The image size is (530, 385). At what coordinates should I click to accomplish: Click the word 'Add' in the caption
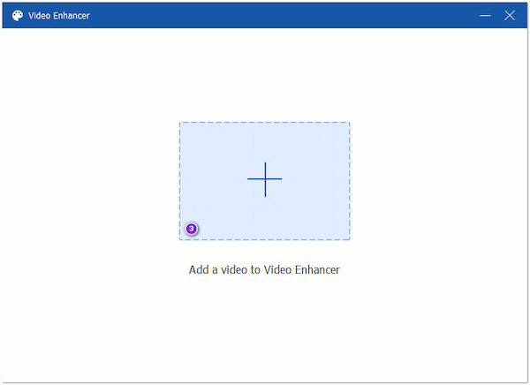(200, 270)
